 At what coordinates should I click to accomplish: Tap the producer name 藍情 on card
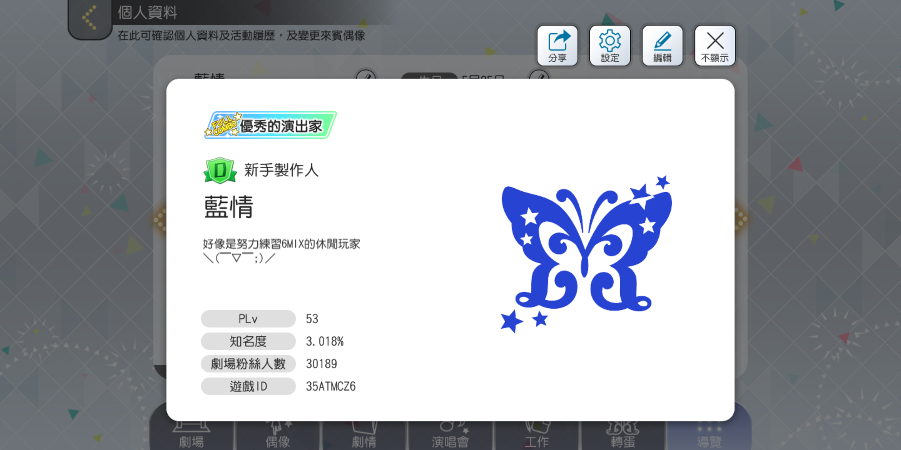tap(229, 207)
